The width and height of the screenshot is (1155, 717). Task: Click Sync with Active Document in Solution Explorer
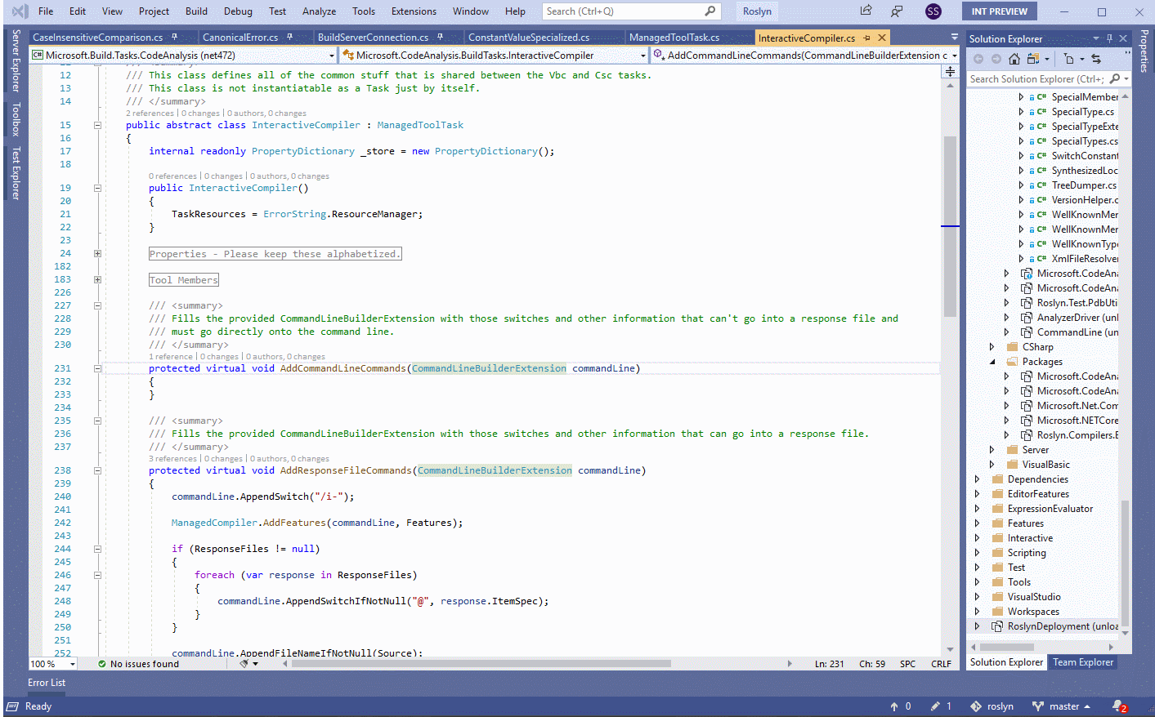(x=1097, y=58)
